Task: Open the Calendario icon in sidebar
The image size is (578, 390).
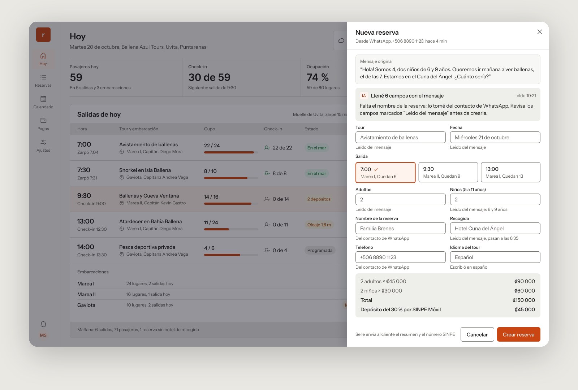Action: point(43,102)
